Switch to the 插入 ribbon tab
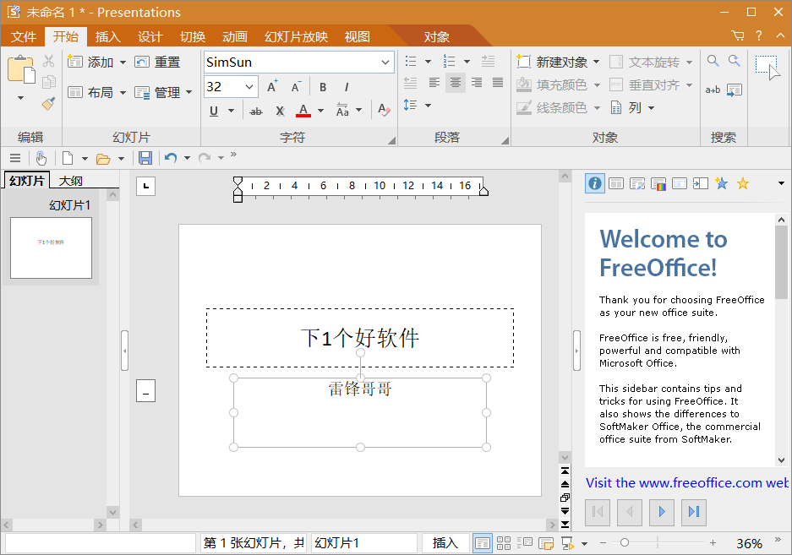792x555 pixels. tap(107, 36)
